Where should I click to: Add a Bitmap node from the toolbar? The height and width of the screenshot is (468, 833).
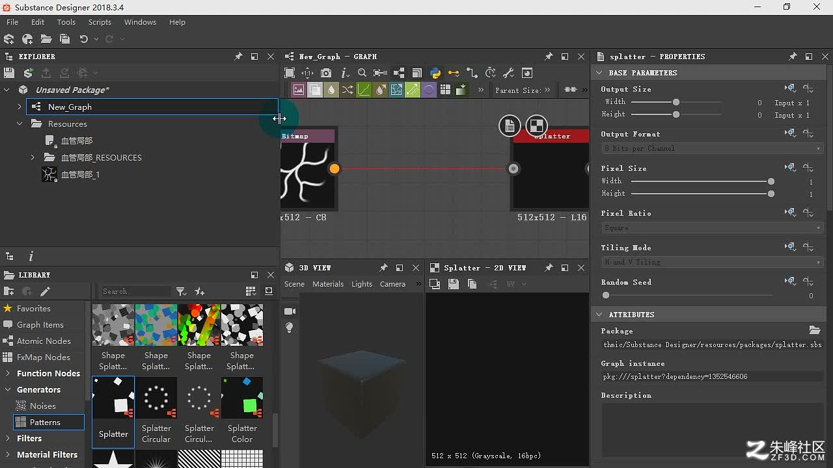click(x=299, y=90)
